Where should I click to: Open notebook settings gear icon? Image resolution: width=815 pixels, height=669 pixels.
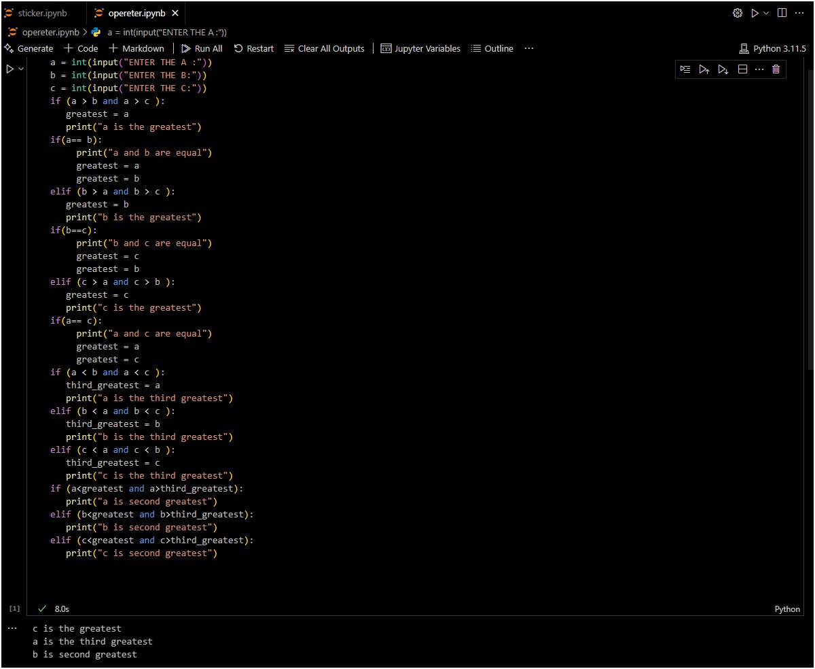click(738, 13)
